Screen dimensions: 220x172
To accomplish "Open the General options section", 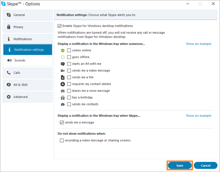I will pos(28,15).
